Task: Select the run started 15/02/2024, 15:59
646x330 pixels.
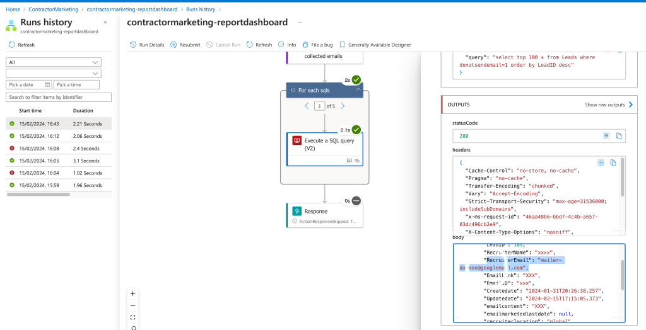Action: pos(59,185)
